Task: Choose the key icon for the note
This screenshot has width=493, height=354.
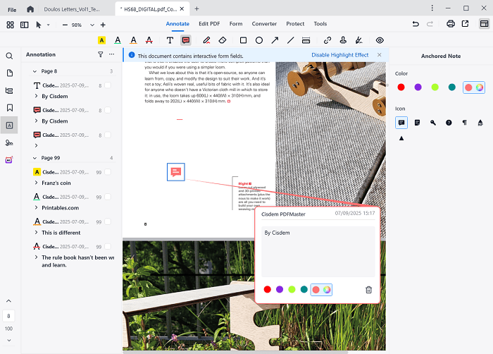Action: pos(433,123)
